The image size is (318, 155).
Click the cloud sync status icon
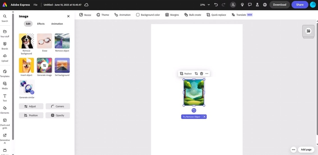pos(86,5)
